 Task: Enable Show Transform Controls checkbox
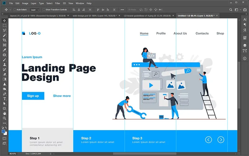pyautogui.click(x=44, y=10)
